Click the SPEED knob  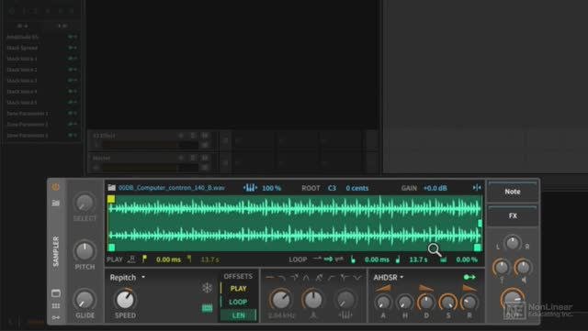click(x=125, y=299)
